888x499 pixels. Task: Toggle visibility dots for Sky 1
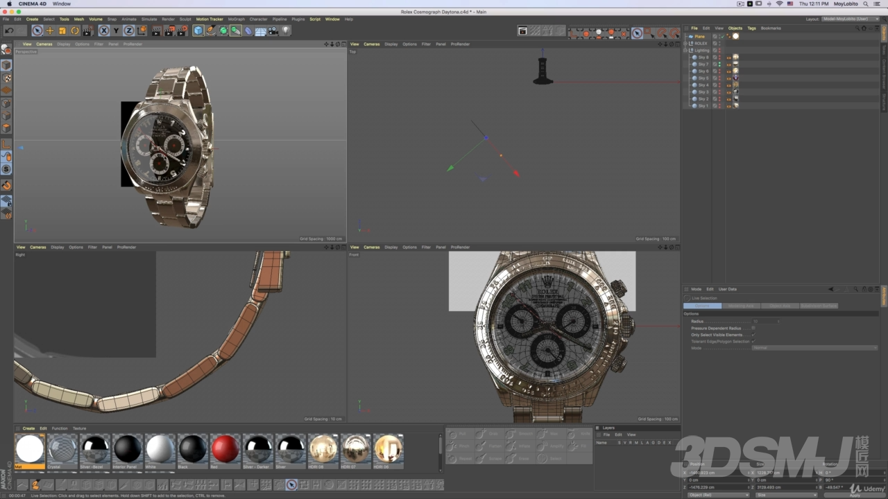(719, 106)
